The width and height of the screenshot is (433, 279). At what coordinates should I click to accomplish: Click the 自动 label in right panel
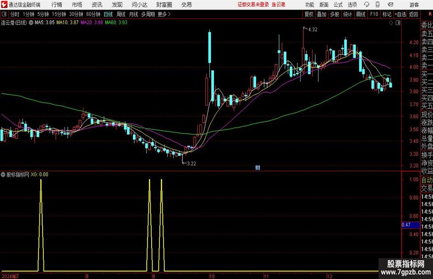point(427,180)
